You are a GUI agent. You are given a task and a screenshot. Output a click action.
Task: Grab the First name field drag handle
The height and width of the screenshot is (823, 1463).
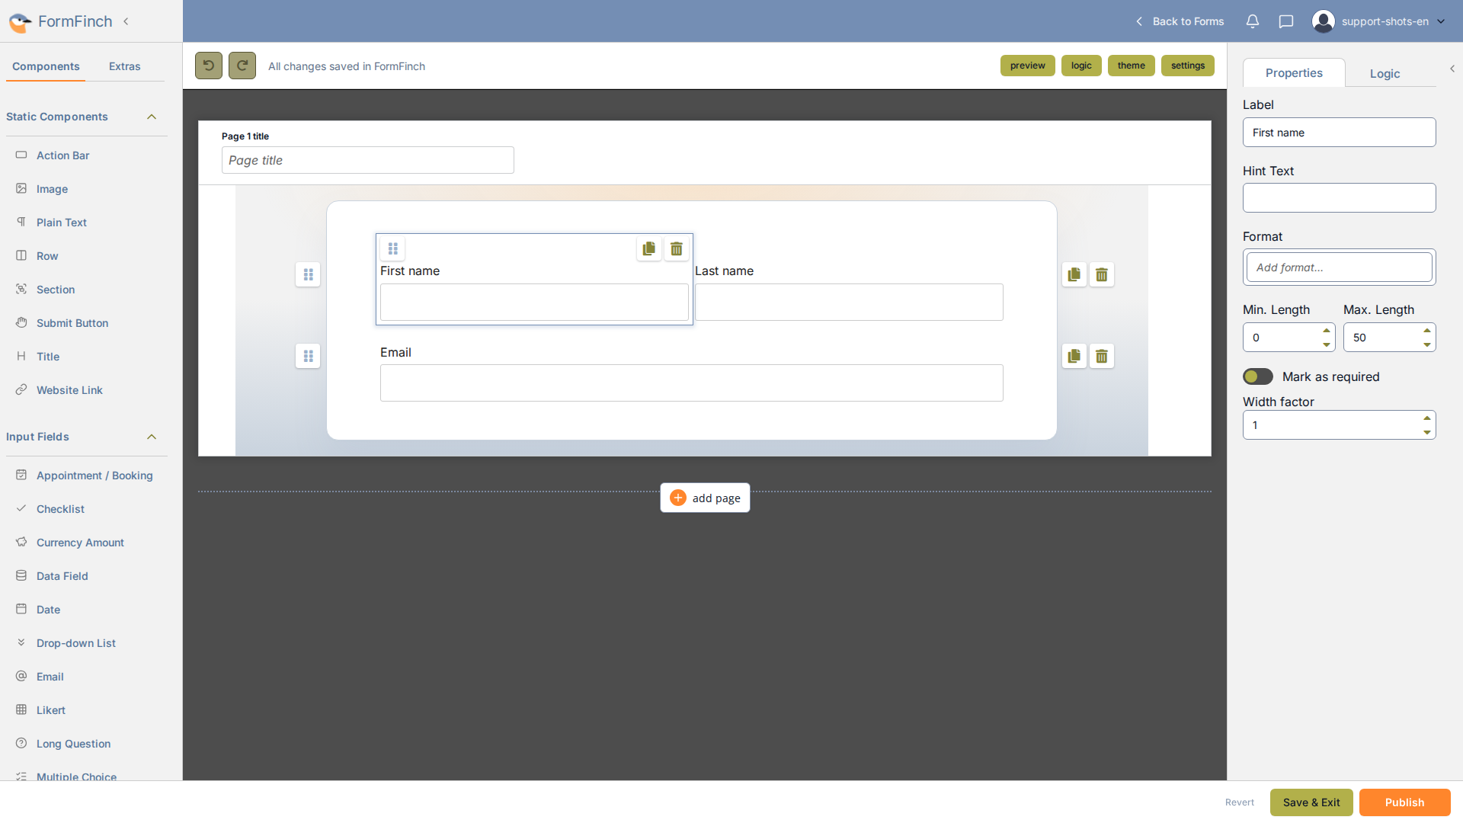coord(393,248)
